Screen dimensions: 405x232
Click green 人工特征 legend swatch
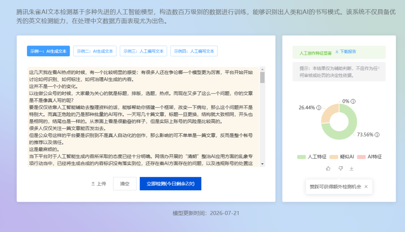pos(301,157)
